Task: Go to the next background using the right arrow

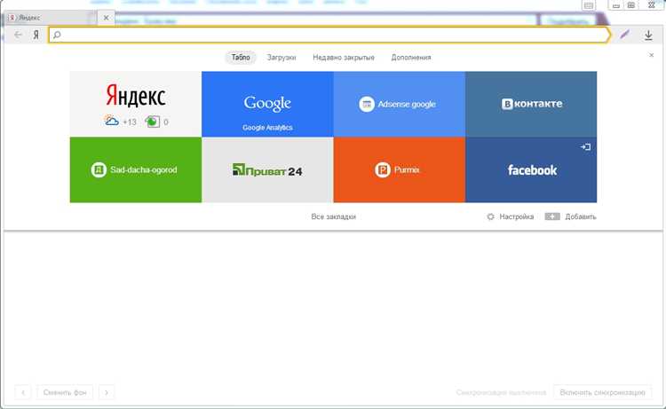Action: click(107, 392)
